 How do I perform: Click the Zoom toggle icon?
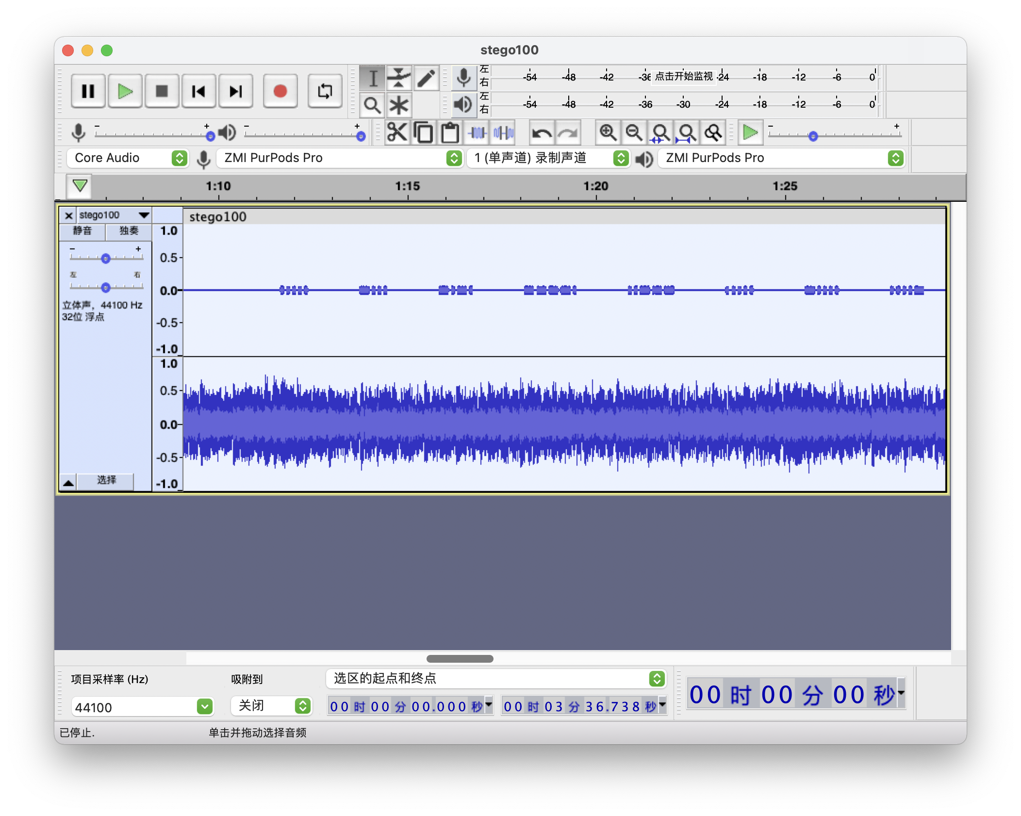[713, 132]
